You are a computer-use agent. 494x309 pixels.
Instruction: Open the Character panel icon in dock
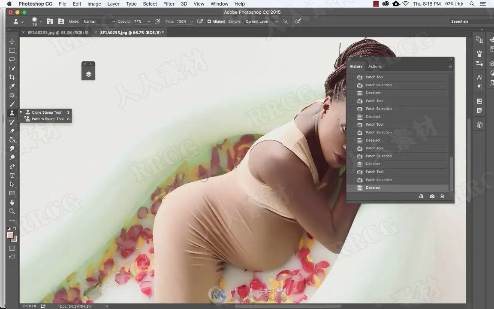click(479, 77)
